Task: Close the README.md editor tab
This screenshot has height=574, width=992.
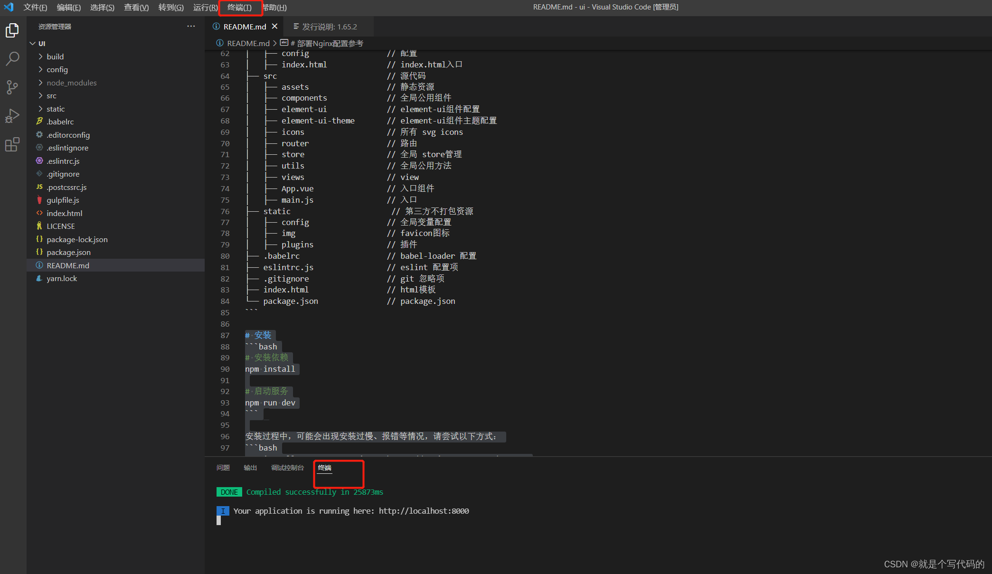Action: click(x=274, y=27)
